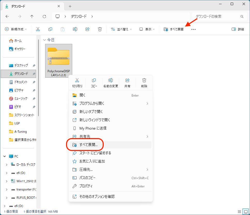Viewport: 250px width, 215px height.
Task: Open the 並べ替え sort dropdown
Action: (121, 29)
